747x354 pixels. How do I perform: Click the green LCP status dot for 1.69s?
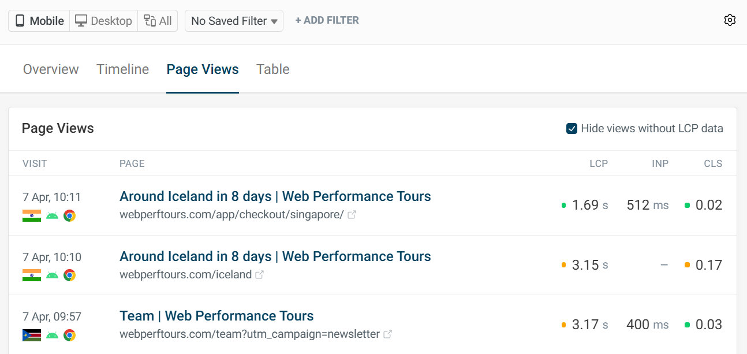click(x=563, y=204)
